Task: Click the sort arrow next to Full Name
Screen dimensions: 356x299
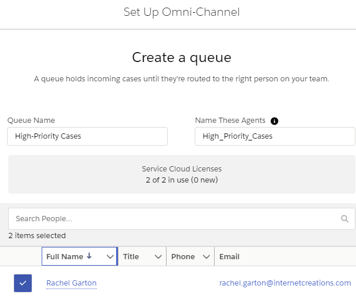Action: click(89, 256)
